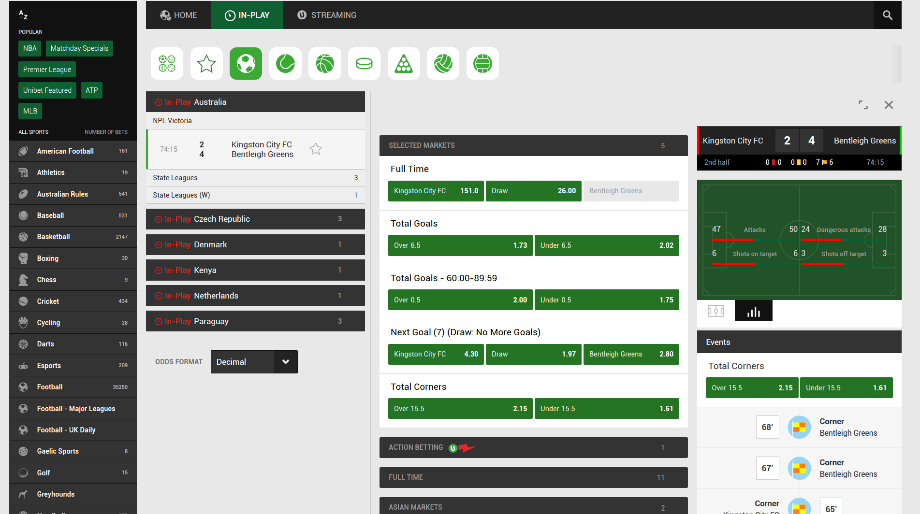Go to the IN-PLAY tab
Viewport: 920px width, 514px height.
pyautogui.click(x=247, y=15)
